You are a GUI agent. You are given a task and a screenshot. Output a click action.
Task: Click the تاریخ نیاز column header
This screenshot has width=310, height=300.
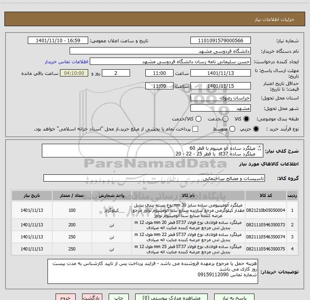click(x=32, y=195)
